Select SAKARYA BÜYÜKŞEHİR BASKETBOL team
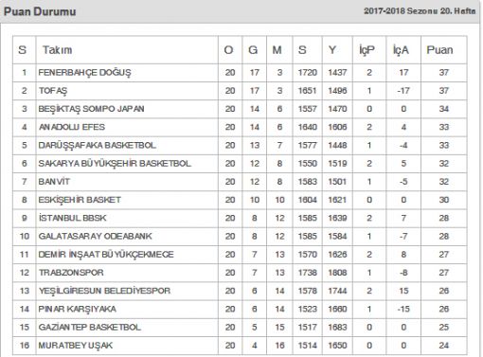483x357 pixels. (x=115, y=164)
